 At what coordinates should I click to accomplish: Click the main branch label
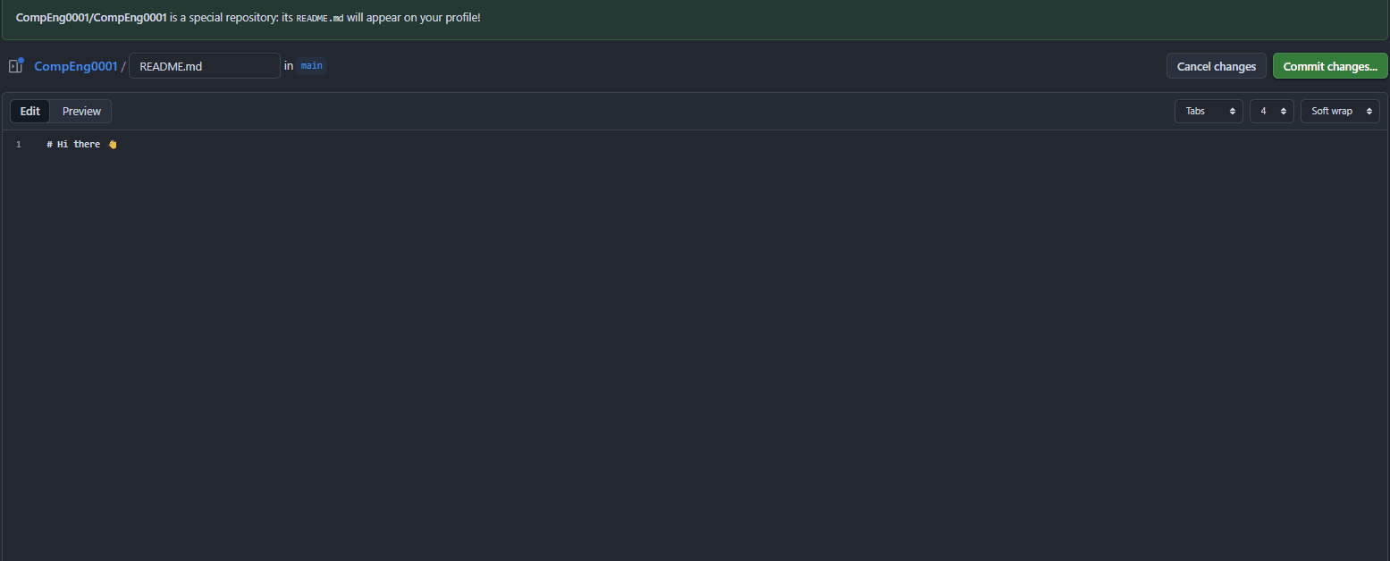tap(311, 66)
